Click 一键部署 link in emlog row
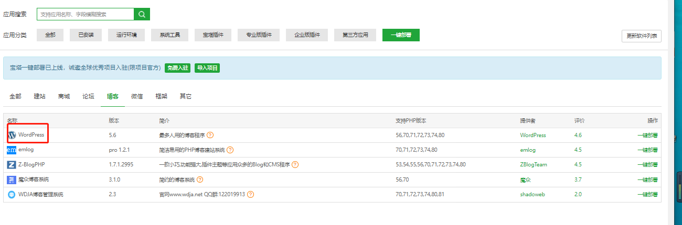The width and height of the screenshot is (682, 225). click(x=647, y=150)
